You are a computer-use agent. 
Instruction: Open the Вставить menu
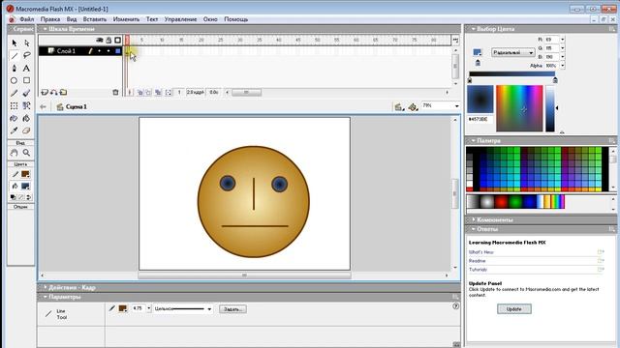pyautogui.click(x=95, y=19)
